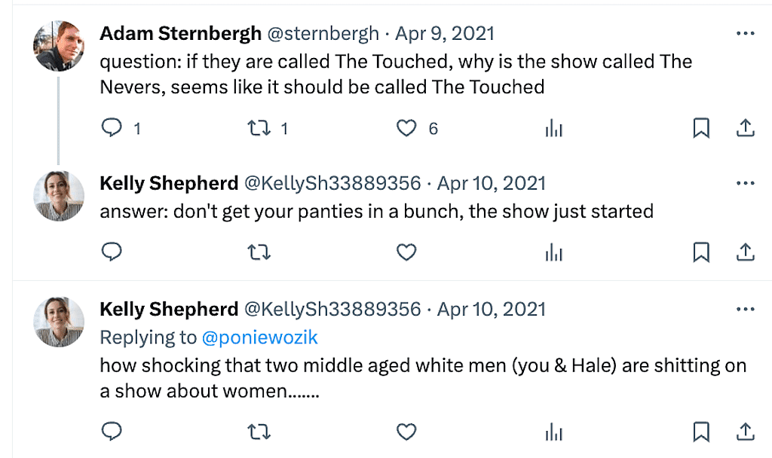Open more menu on Kelly's 'answer' tweet
Screen dimensions: 772x458
(x=745, y=184)
